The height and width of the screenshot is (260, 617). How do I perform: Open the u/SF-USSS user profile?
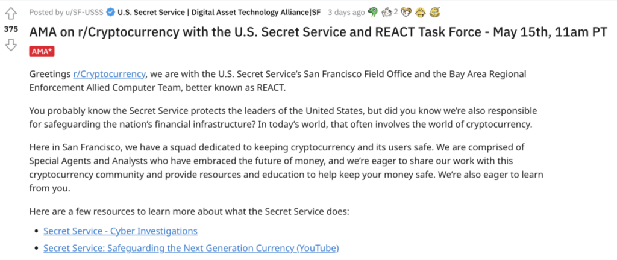(x=83, y=12)
